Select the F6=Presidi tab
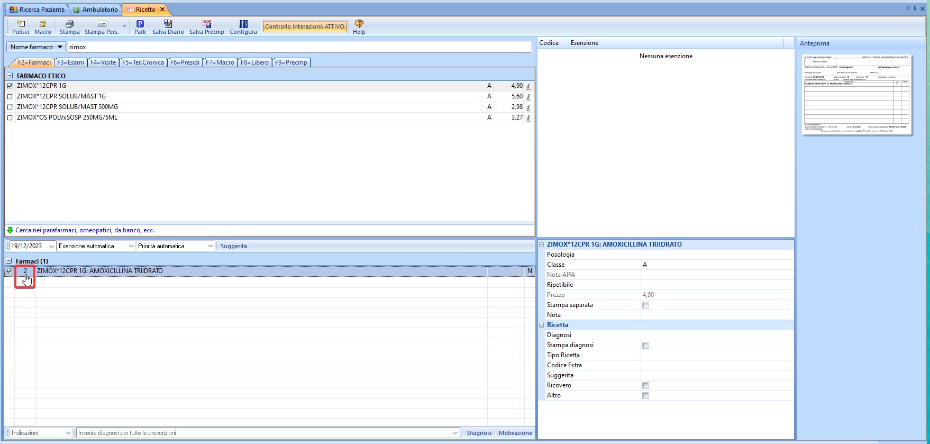930x444 pixels. (185, 62)
